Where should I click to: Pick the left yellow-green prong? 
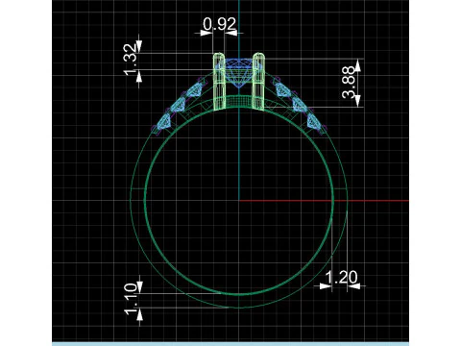[219, 82]
